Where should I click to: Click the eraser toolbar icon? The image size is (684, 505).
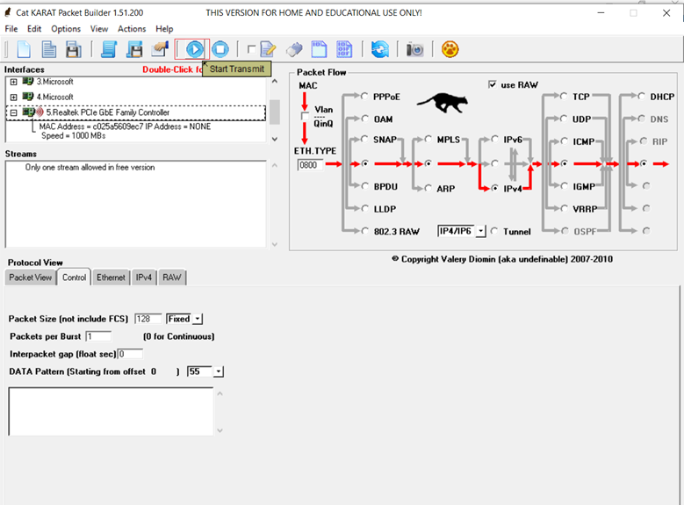point(295,49)
